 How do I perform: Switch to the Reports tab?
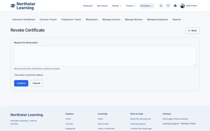(176, 19)
